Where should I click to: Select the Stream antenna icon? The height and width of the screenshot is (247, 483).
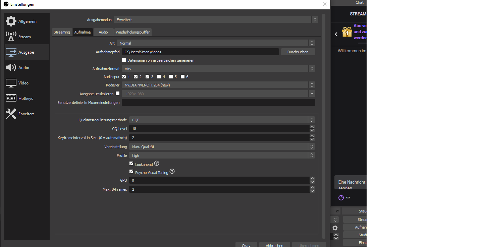(11, 37)
